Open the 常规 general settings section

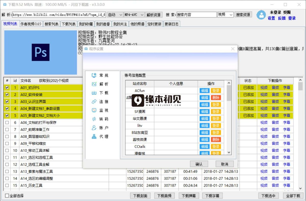tap(100, 75)
